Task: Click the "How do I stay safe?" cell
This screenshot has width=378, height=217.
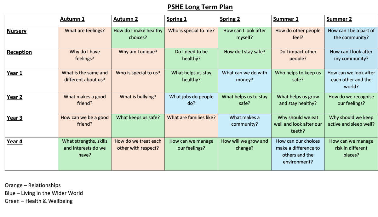Action: 244,59
